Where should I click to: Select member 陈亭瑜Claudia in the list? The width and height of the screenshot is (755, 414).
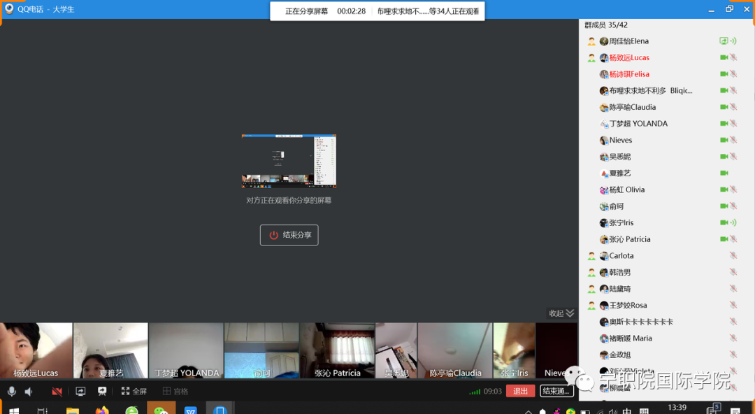(632, 107)
